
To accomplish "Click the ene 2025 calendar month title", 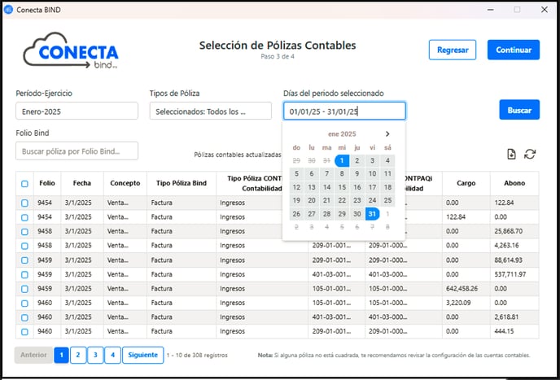I will coord(342,134).
